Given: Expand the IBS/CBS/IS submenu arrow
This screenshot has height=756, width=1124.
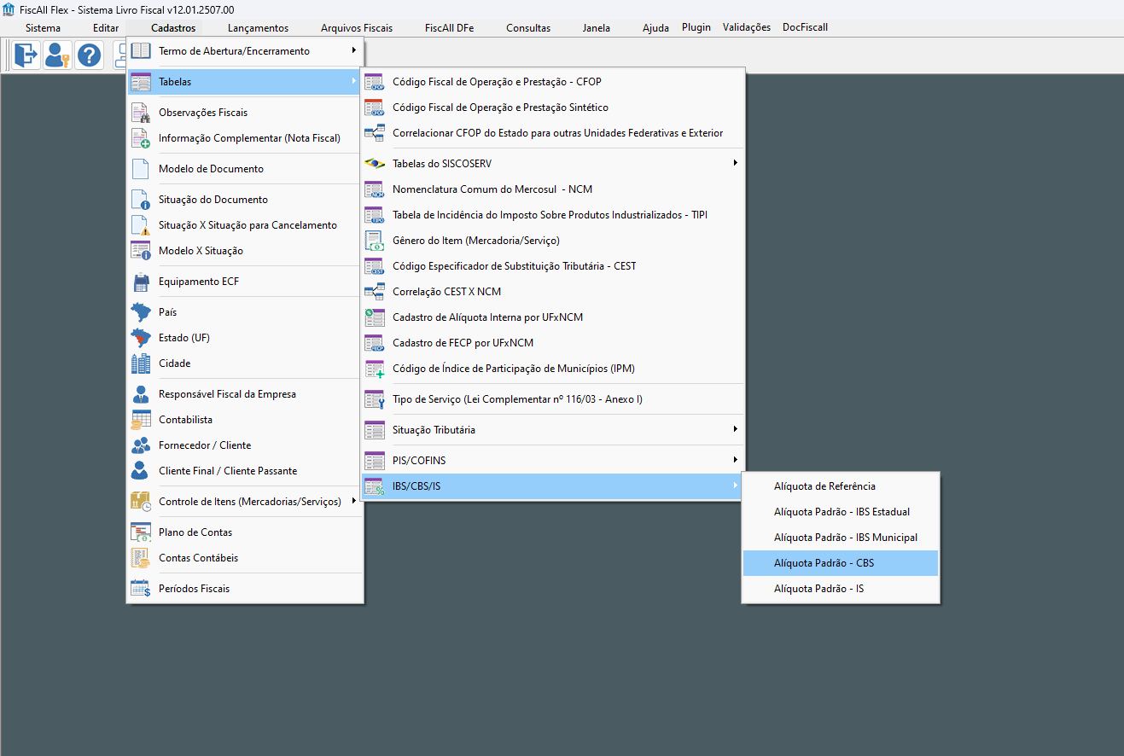Looking at the screenshot, I should [x=735, y=486].
